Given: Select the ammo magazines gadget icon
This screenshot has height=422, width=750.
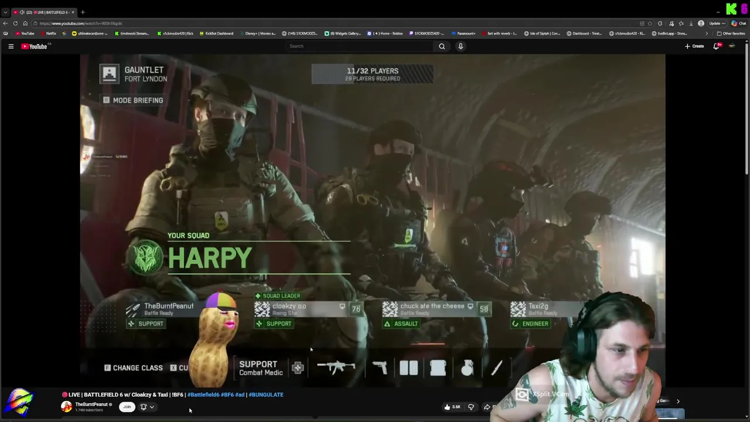Looking at the screenshot, I should click(408, 367).
